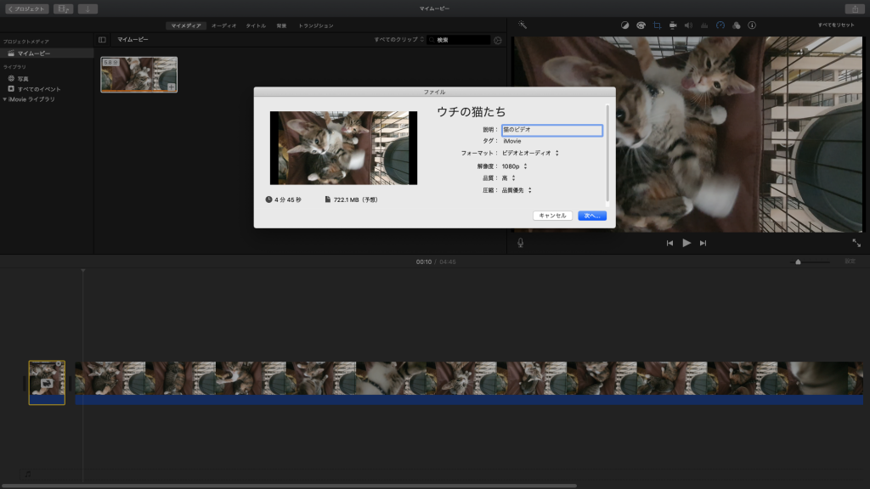The height and width of the screenshot is (489, 870).
Task: Click the 次へ... button
Action: click(592, 216)
